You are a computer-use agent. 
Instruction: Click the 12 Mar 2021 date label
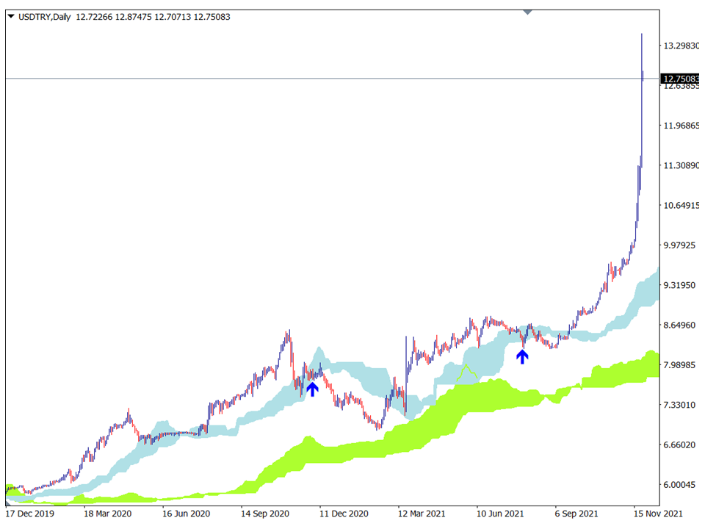[422, 514]
